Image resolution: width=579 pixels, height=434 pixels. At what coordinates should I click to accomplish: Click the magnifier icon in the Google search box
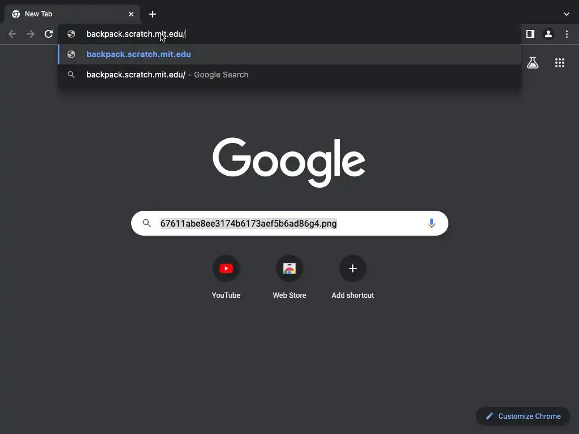[x=146, y=223]
